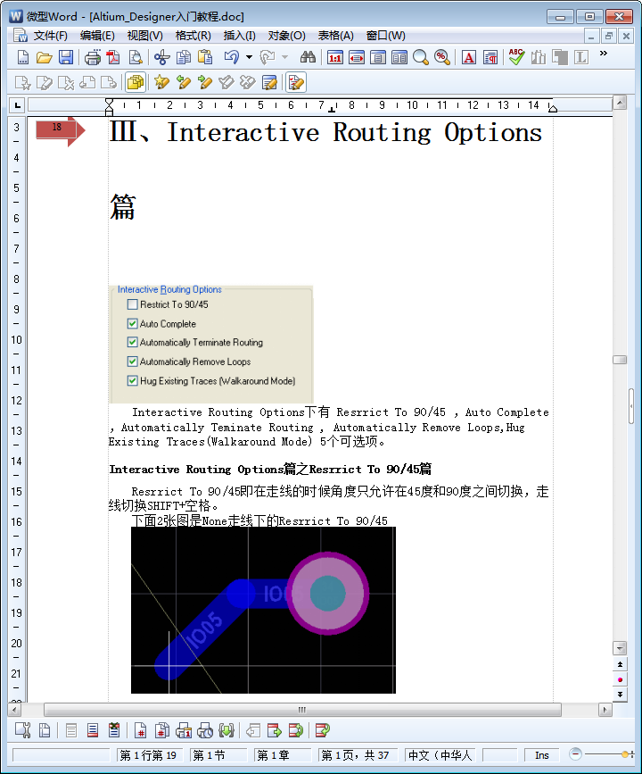Image resolution: width=642 pixels, height=774 pixels.
Task: Click the Ins insert mode indicator
Action: click(x=541, y=754)
